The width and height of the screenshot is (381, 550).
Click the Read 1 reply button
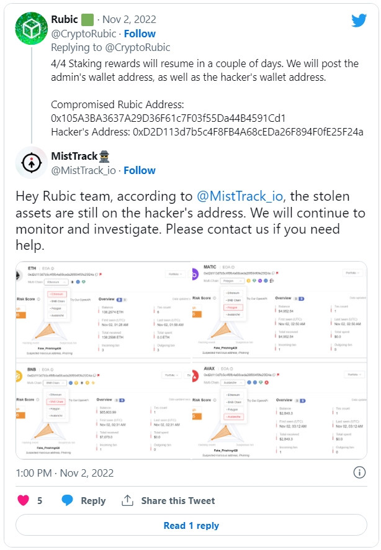tap(191, 525)
